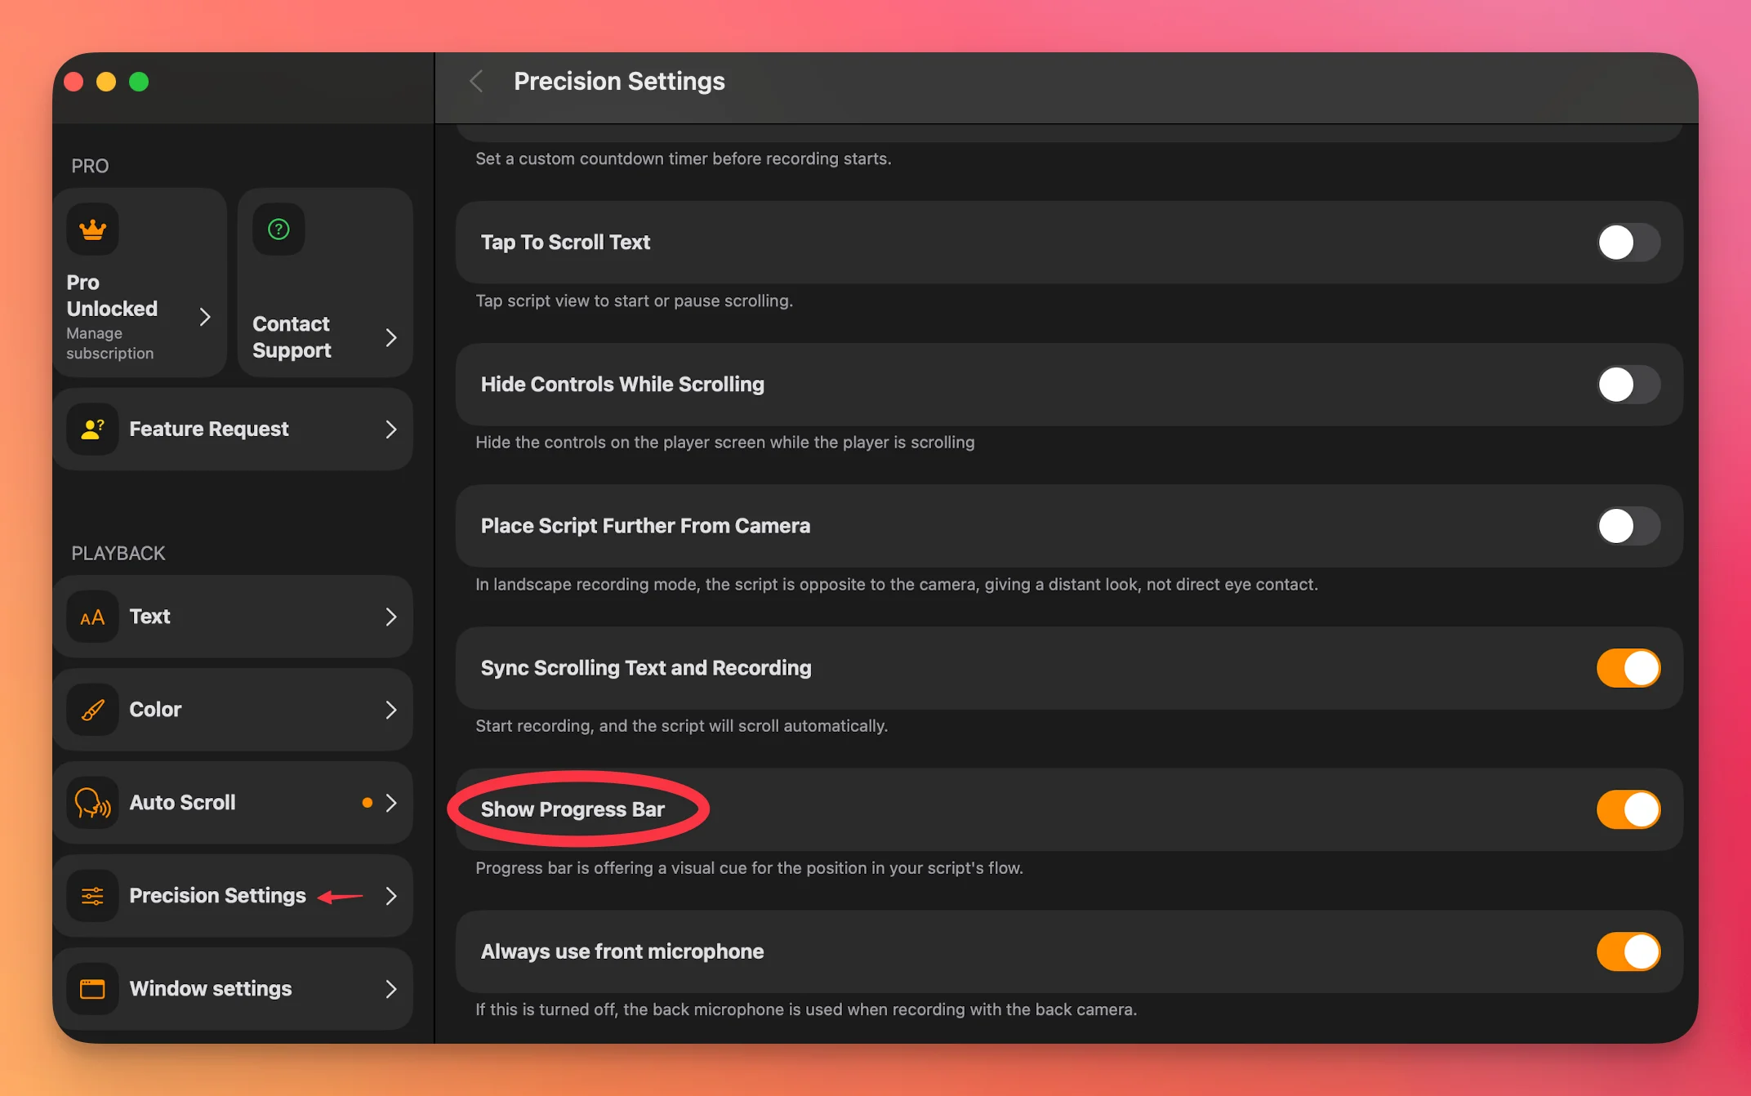
Task: Click the Feature Request person icon
Action: pyautogui.click(x=92, y=429)
